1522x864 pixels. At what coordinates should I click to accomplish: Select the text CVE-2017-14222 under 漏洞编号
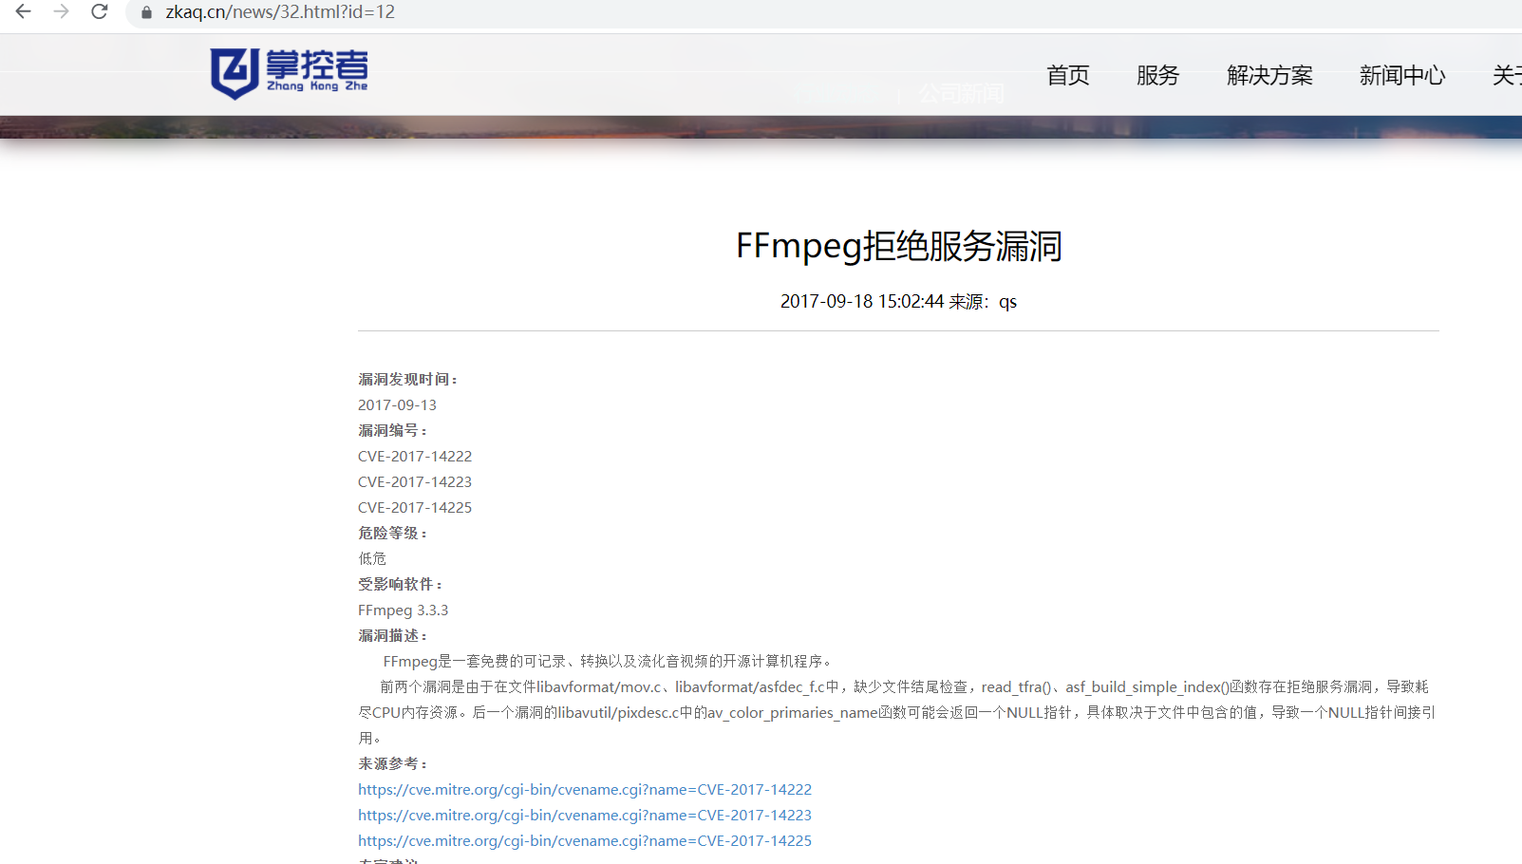tap(415, 456)
